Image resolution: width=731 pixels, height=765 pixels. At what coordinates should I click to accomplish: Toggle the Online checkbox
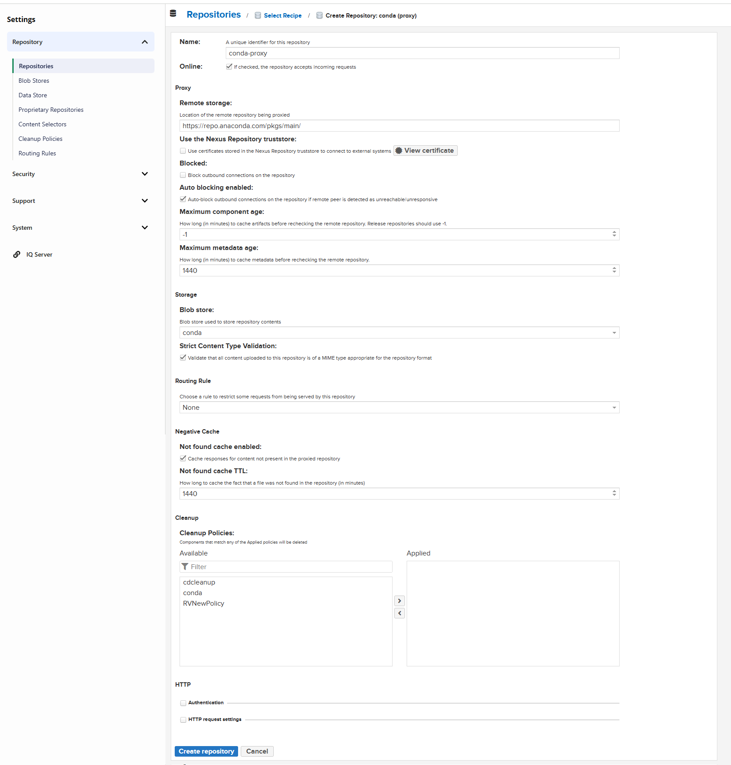click(229, 67)
